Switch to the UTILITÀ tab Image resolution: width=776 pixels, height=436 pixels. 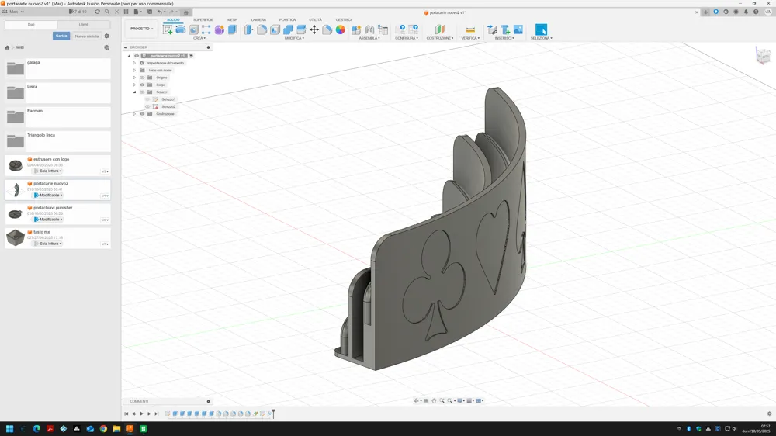(315, 20)
